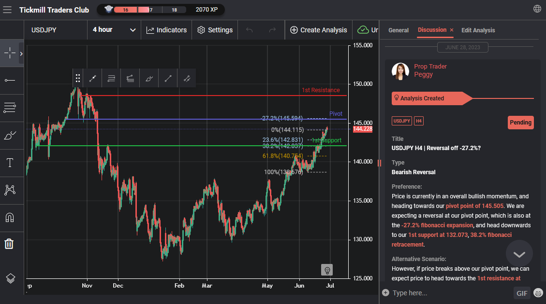Click the XP level progress bar

151,10
